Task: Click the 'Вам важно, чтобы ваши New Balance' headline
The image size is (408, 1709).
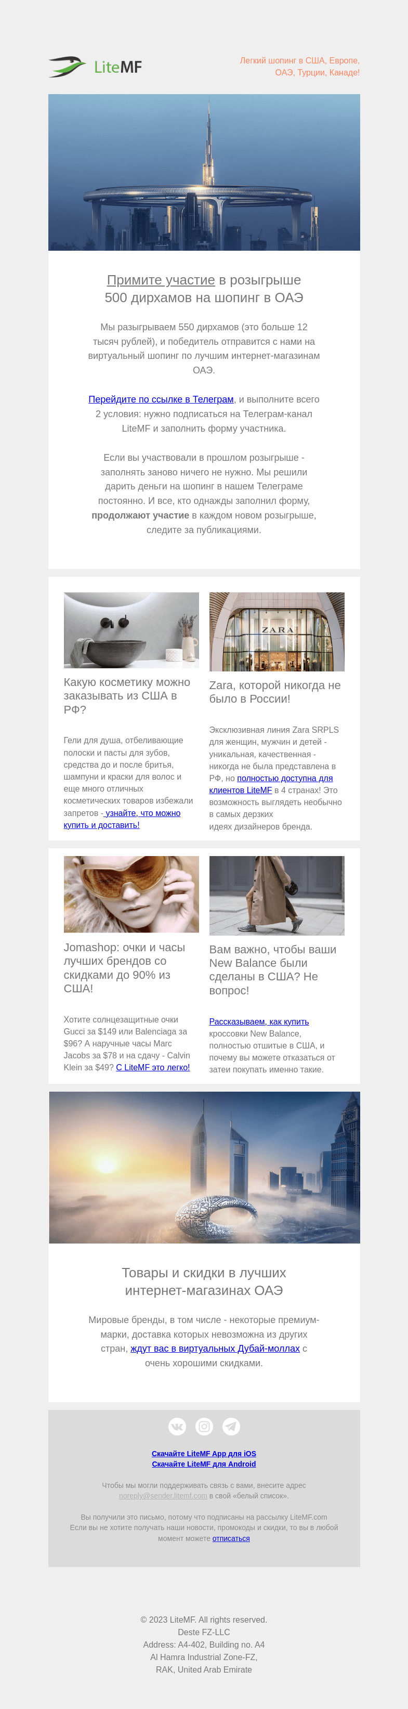Action: (x=273, y=970)
